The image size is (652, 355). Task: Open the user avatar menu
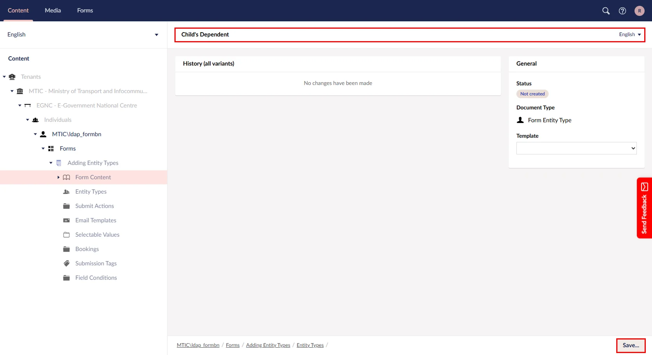pyautogui.click(x=639, y=11)
